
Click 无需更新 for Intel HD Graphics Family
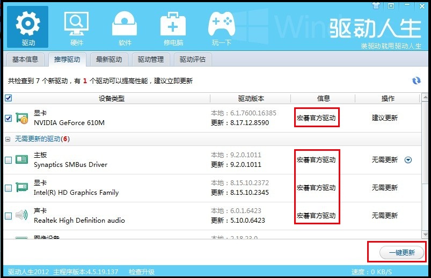pos(384,188)
